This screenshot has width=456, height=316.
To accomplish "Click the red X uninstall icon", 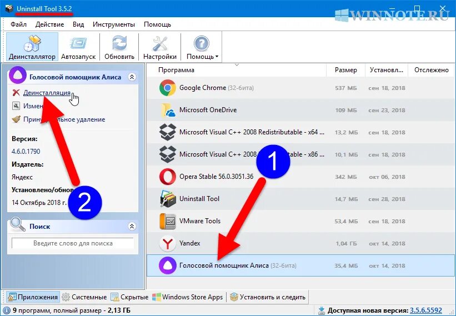I will pos(16,93).
